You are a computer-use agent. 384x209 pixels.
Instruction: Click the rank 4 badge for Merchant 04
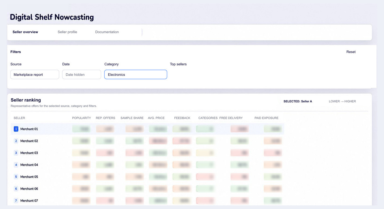click(x=16, y=165)
